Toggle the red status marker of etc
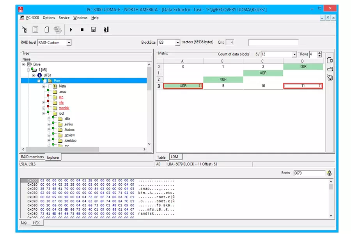 pos(48,96)
